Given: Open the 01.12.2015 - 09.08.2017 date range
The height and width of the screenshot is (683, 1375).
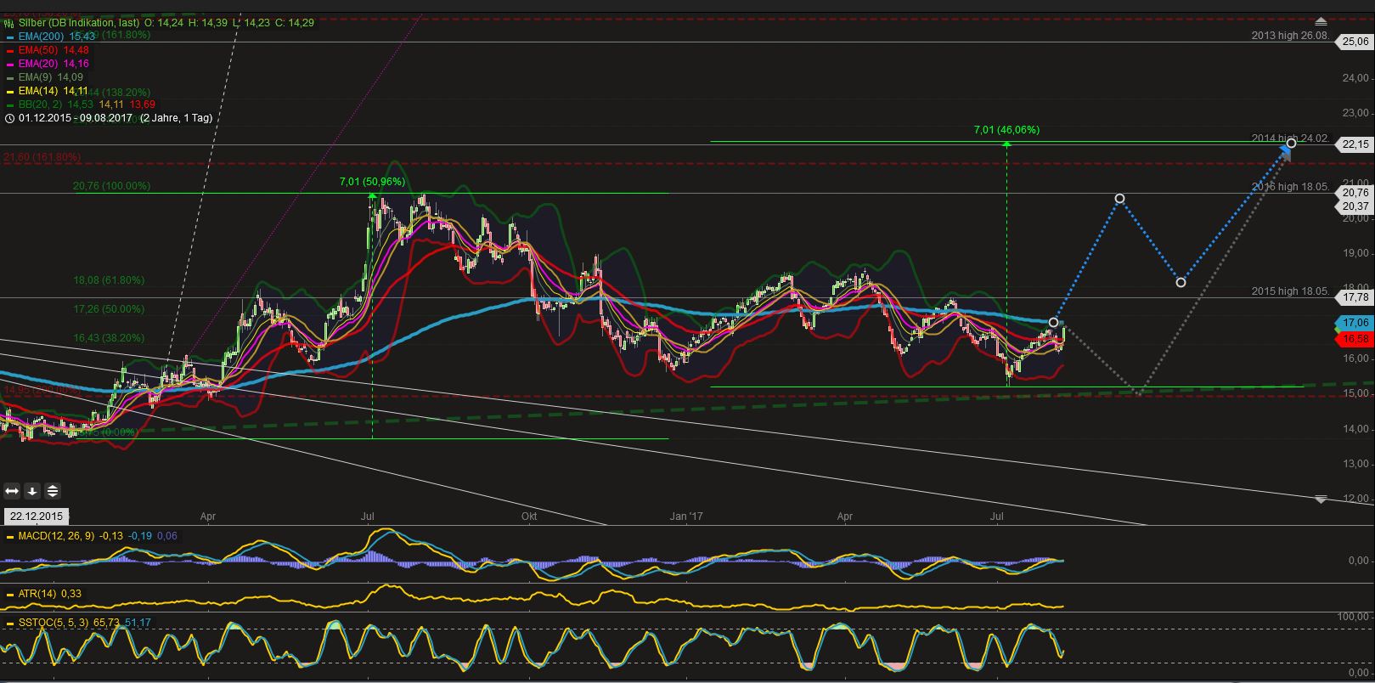Looking at the screenshot, I should (76, 118).
